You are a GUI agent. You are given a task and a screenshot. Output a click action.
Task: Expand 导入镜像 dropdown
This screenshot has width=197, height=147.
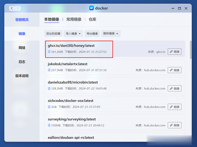73,34
